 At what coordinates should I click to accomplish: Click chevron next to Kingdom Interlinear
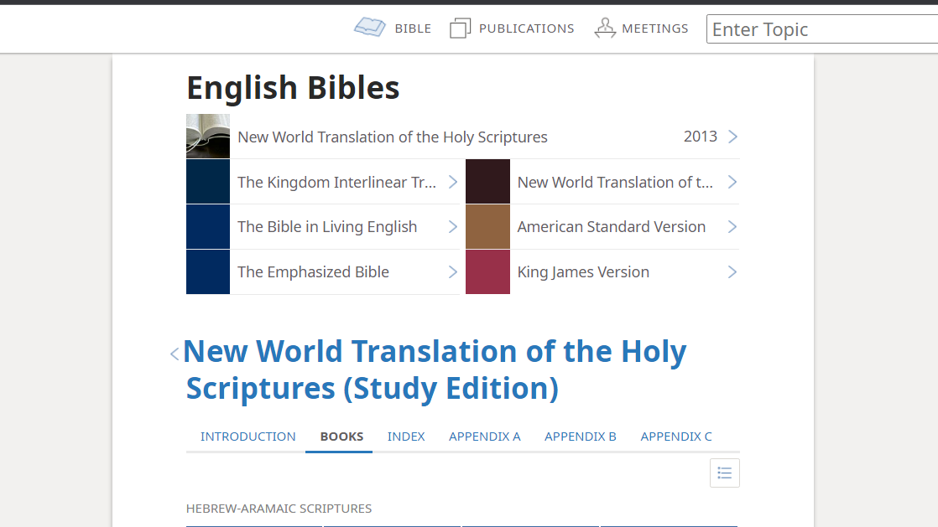[x=453, y=183]
